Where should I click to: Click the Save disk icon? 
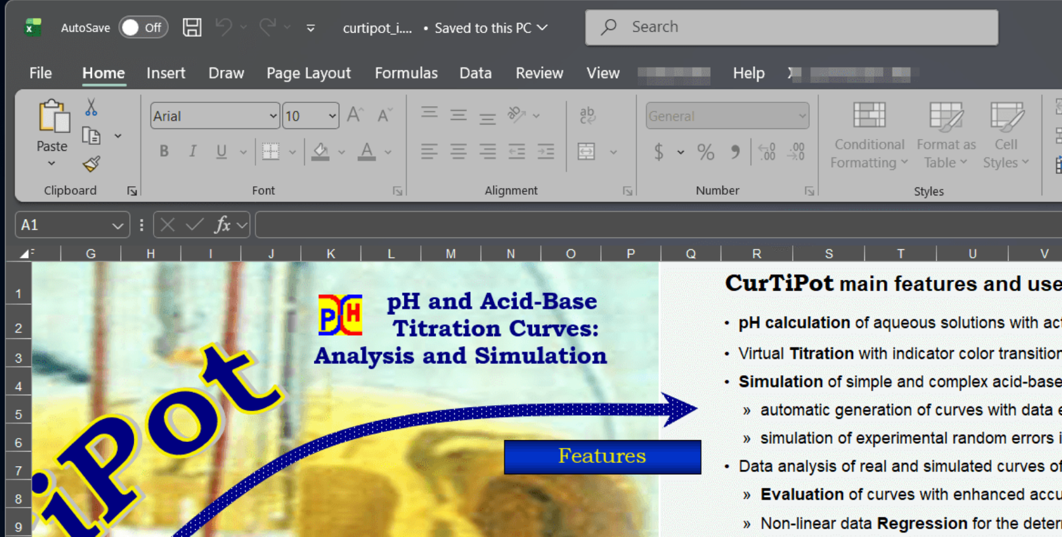tap(192, 28)
